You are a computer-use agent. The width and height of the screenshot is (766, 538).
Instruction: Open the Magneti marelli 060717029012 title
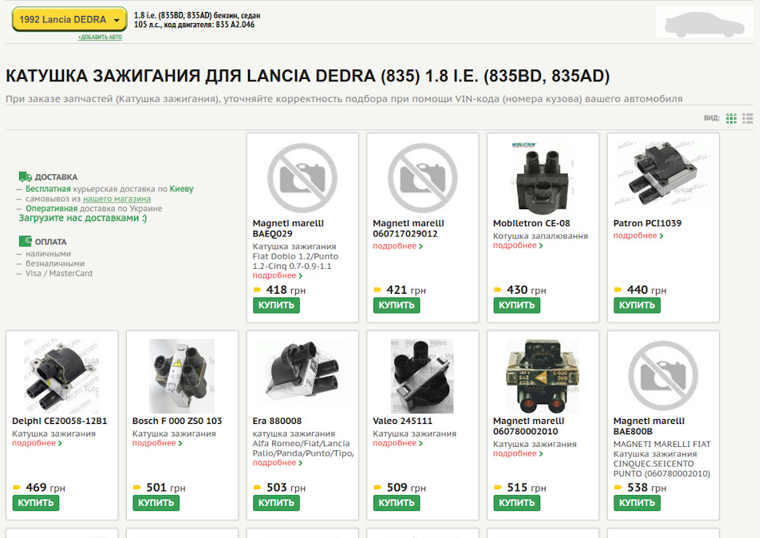coord(409,228)
